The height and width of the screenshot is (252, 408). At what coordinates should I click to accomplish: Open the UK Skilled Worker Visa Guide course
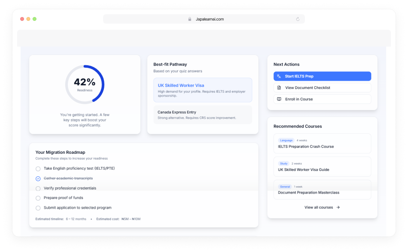coord(322,167)
